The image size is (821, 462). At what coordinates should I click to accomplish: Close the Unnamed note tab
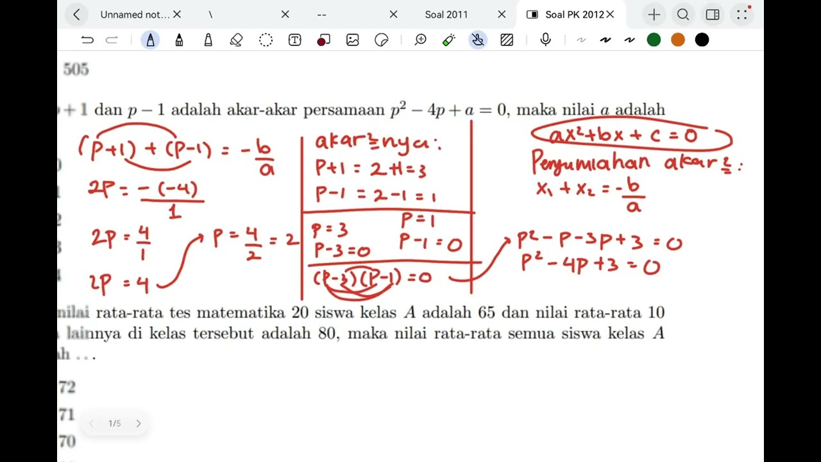177,14
